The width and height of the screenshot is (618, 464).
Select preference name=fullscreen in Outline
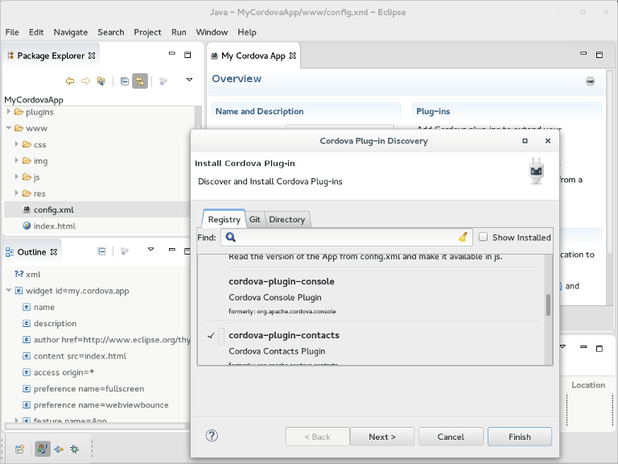click(x=89, y=388)
